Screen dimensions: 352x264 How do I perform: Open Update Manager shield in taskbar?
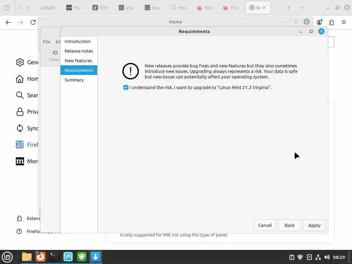tap(82, 257)
